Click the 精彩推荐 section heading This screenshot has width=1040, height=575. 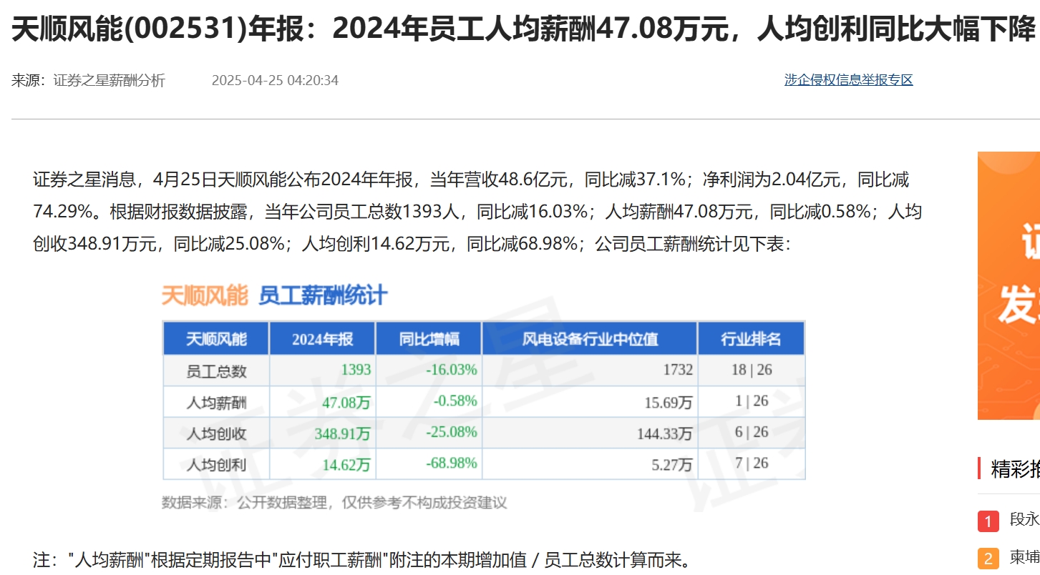(1015, 469)
